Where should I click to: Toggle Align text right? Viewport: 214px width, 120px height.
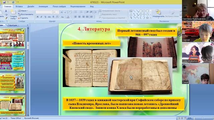click(83, 17)
